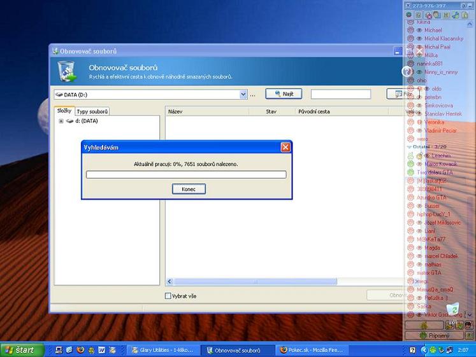Open the Windows Start menu

pos(22,350)
